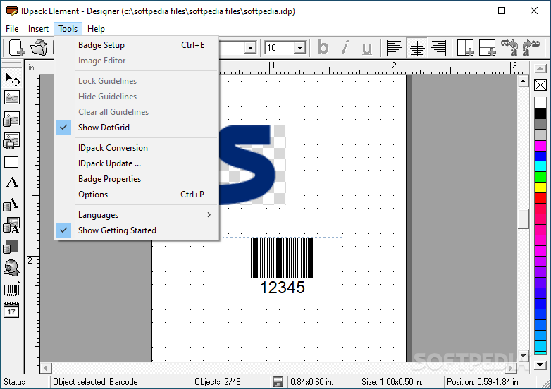
Task: Toggle italic text formatting
Action: coord(345,47)
